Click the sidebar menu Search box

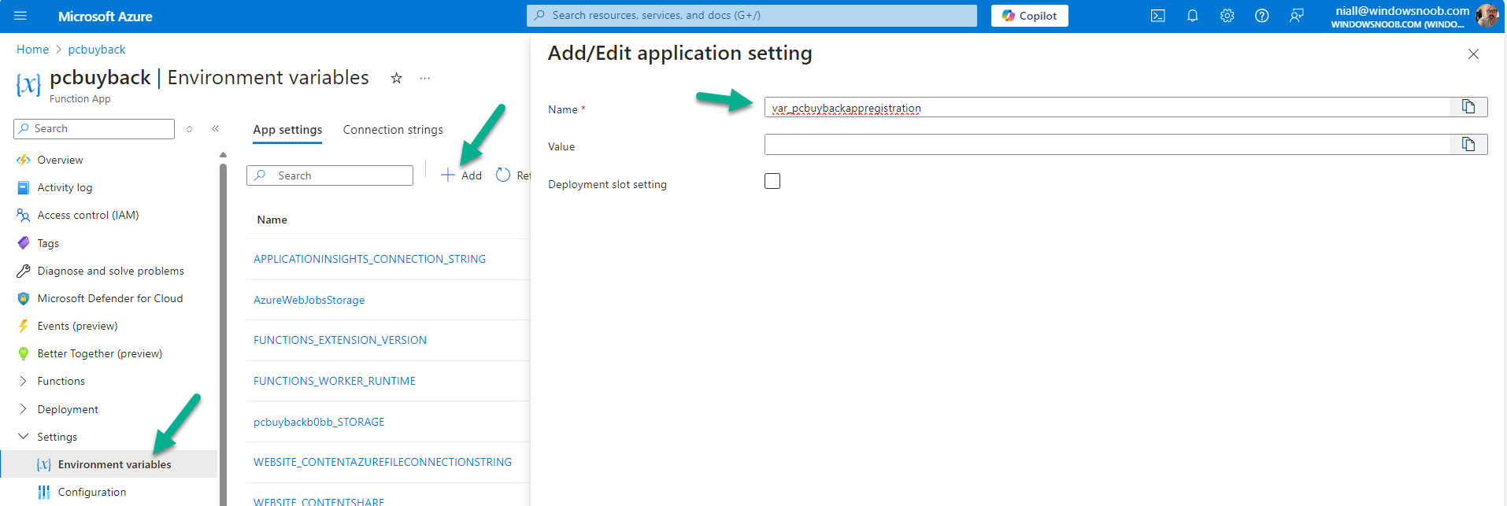click(x=94, y=128)
